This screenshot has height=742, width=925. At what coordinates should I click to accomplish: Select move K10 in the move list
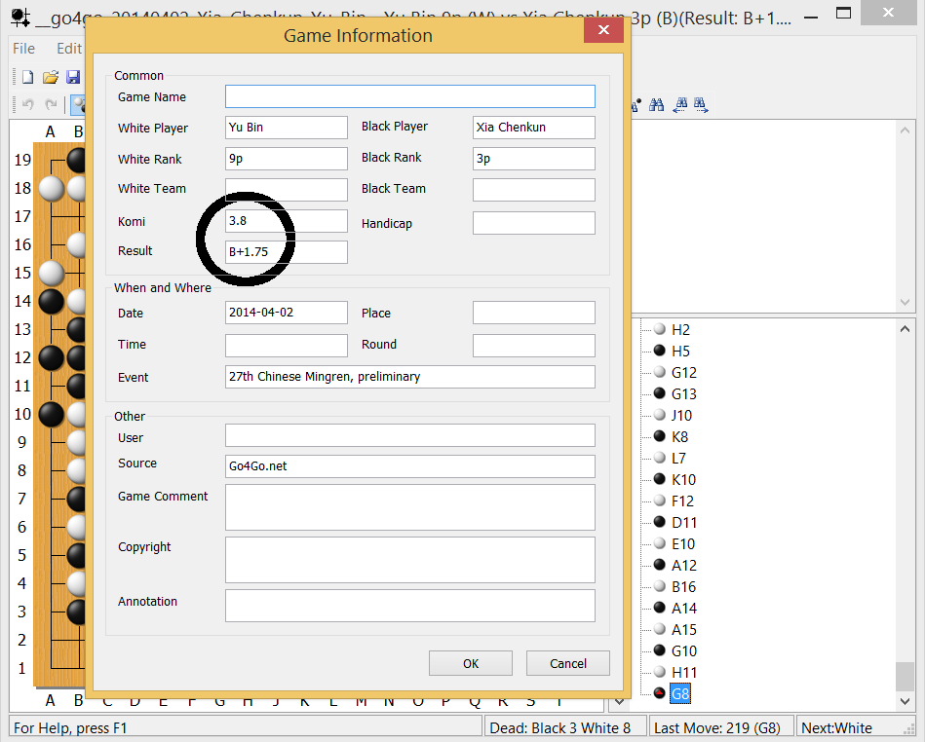pos(683,479)
